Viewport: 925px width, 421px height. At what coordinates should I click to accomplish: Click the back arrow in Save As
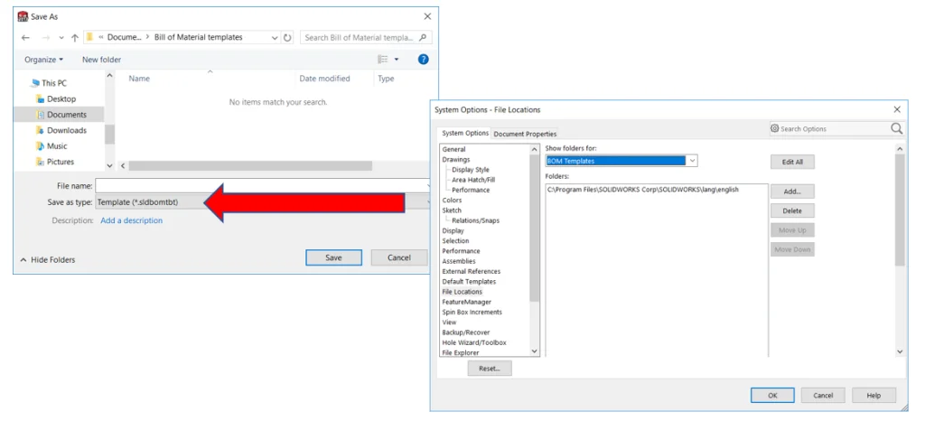coord(25,38)
